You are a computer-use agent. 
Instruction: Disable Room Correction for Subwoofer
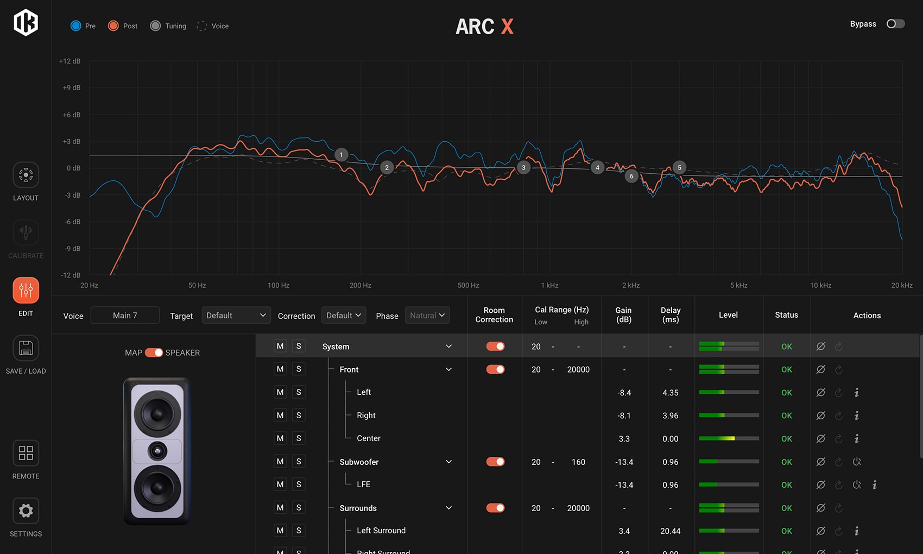[495, 462]
